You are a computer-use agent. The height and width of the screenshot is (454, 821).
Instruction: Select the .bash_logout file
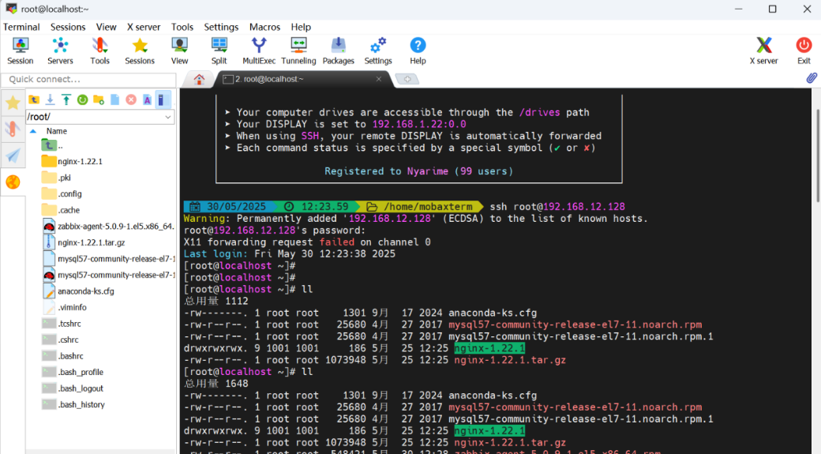(73, 388)
